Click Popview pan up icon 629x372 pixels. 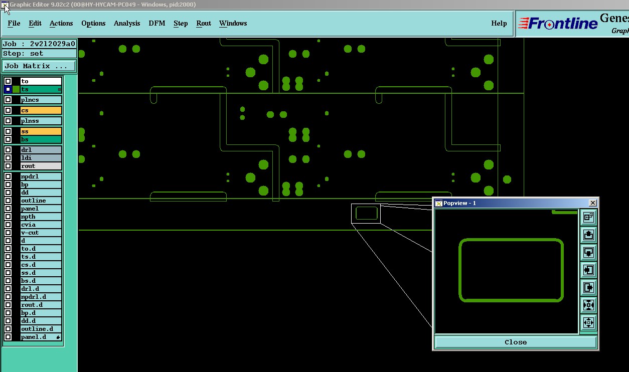click(x=588, y=235)
